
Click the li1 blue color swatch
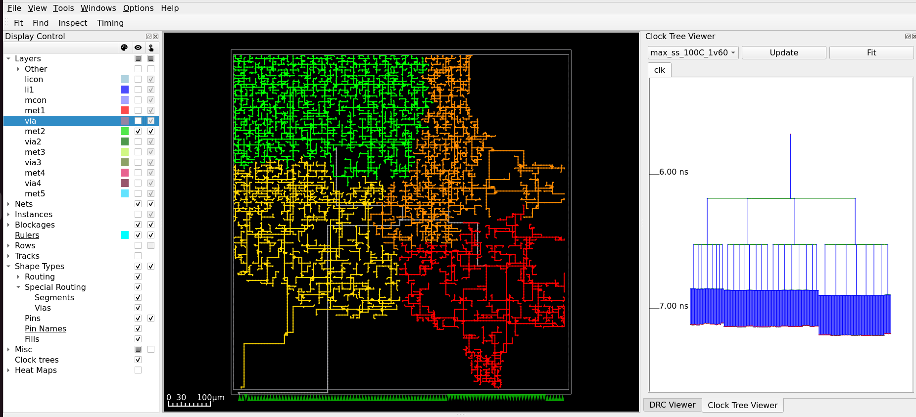pos(125,90)
